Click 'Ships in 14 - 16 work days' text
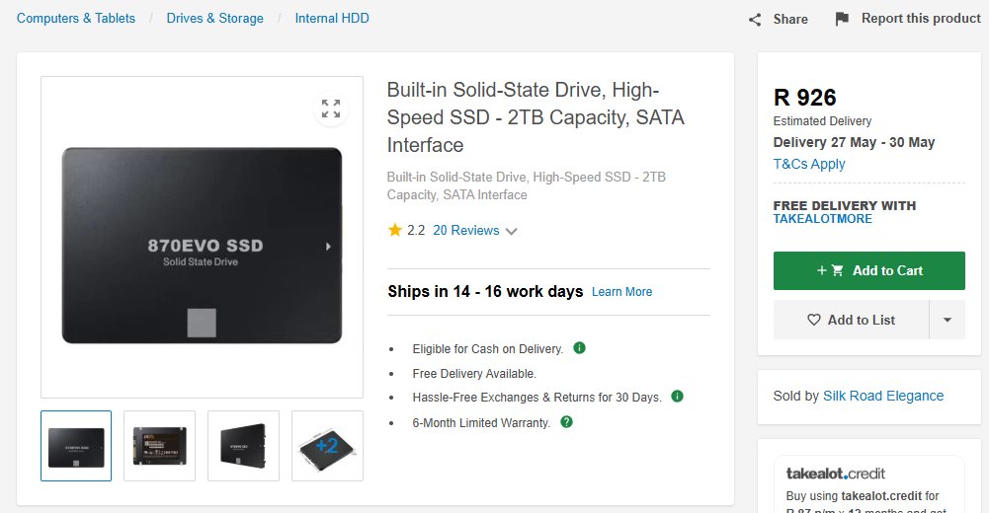Screen dimensions: 989x513 (x=485, y=291)
